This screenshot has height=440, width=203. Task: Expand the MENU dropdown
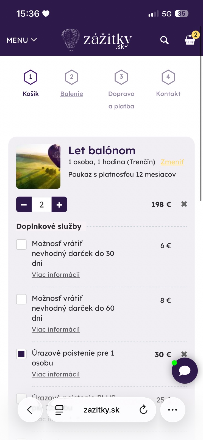[x=22, y=40]
